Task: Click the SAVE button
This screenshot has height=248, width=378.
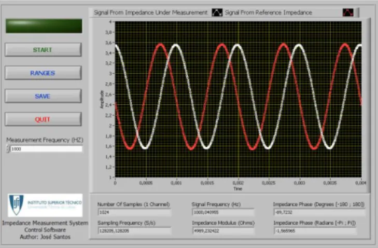Action: pos(43,96)
